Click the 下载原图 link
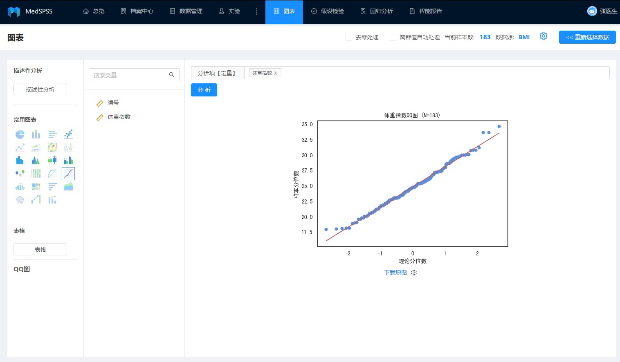Viewport: 620px width, 362px height. (395, 273)
